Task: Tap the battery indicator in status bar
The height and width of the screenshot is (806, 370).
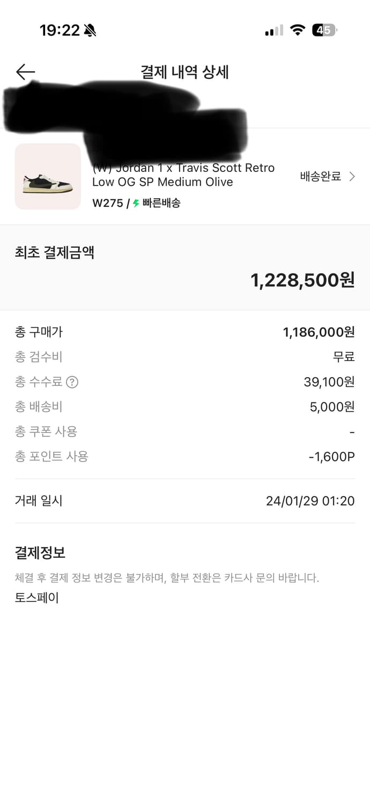Action: (324, 30)
